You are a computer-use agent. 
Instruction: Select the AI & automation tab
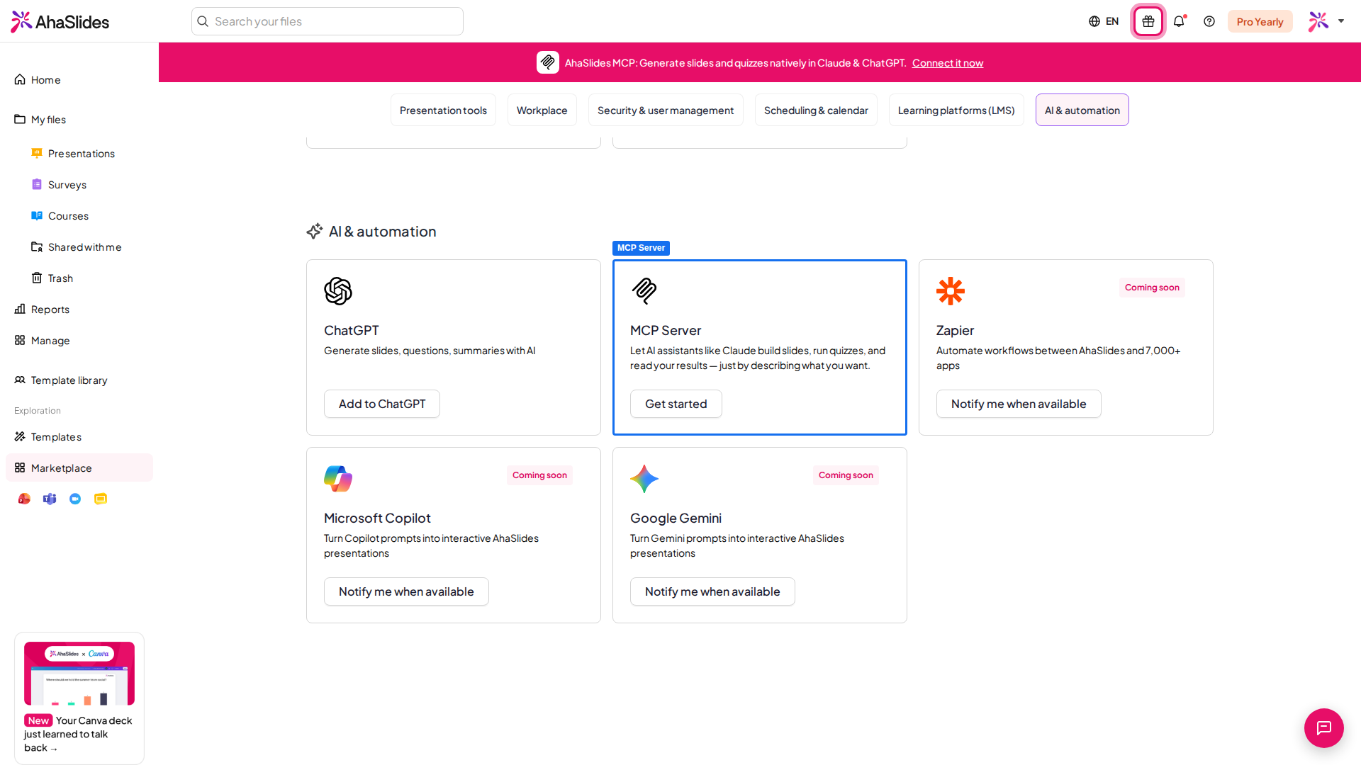tap(1082, 110)
